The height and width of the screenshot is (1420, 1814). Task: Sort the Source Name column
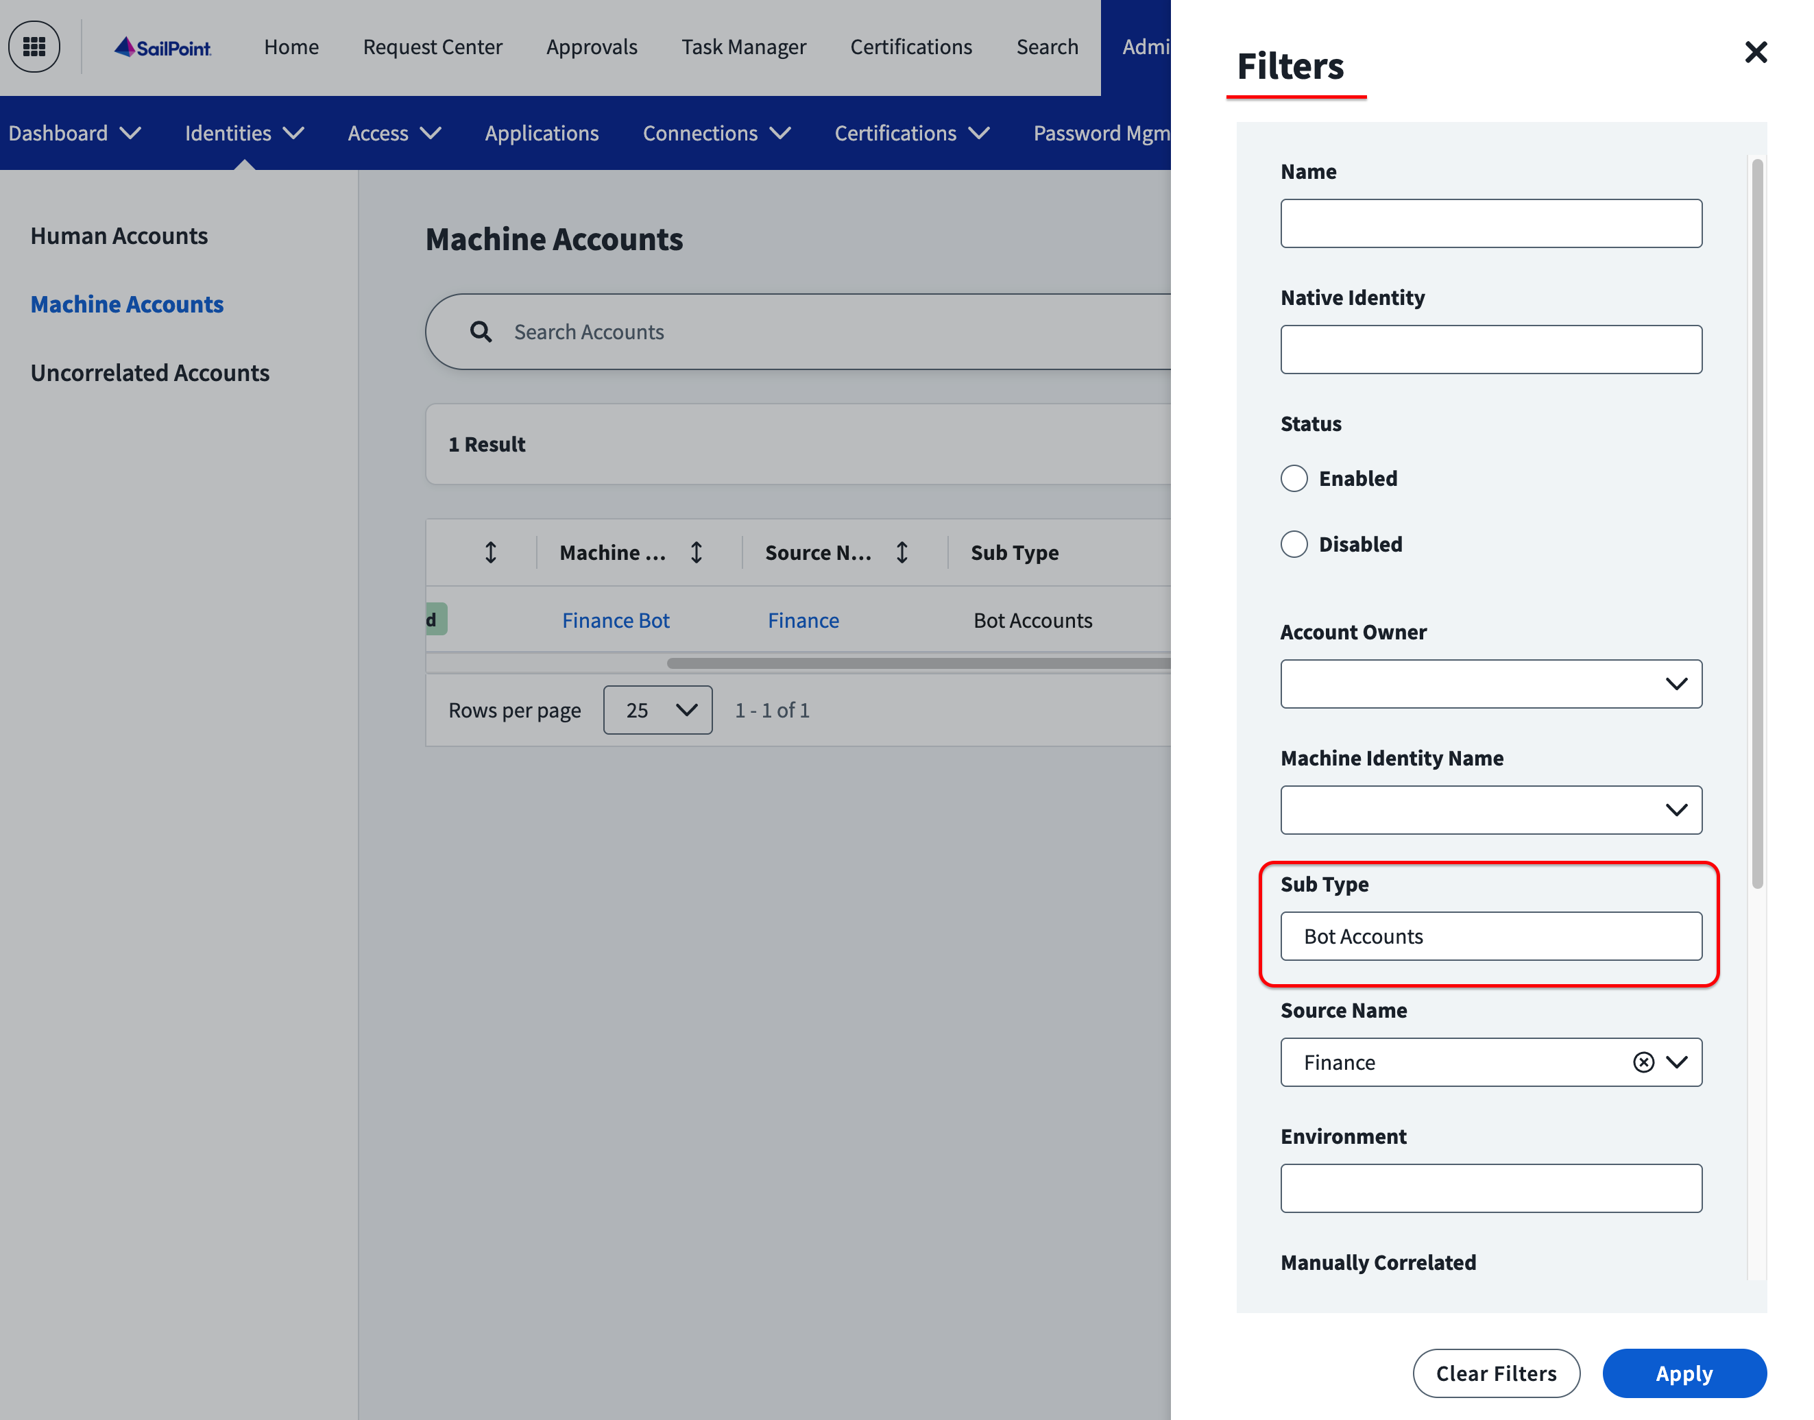[x=902, y=552]
